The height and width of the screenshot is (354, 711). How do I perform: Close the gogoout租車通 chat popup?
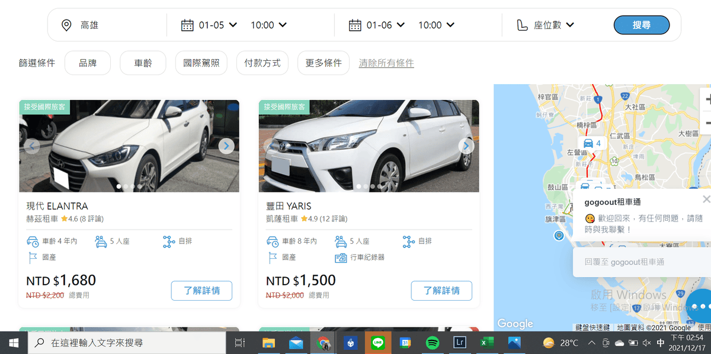click(x=706, y=199)
